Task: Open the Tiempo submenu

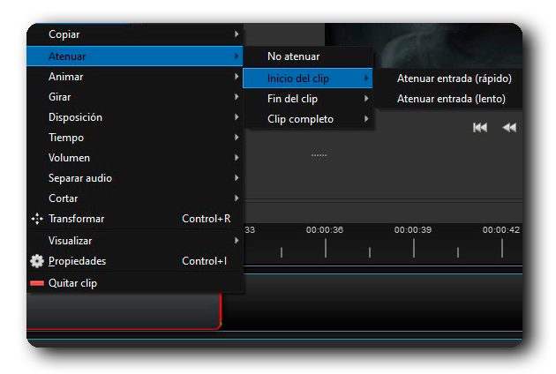Action: (135, 138)
